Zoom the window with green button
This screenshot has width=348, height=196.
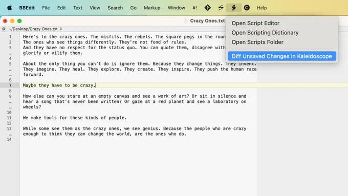pos(19,21)
